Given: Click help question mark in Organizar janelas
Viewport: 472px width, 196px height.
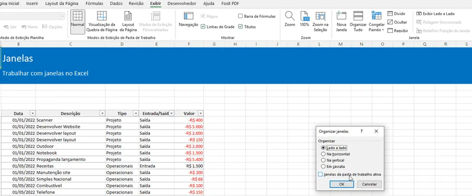Looking at the screenshot, I should tap(361, 131).
